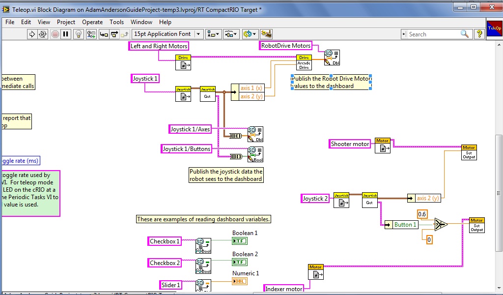This screenshot has height=295, width=503.
Task: Click the Boolean 1 TF indicator terminal
Action: point(240,241)
